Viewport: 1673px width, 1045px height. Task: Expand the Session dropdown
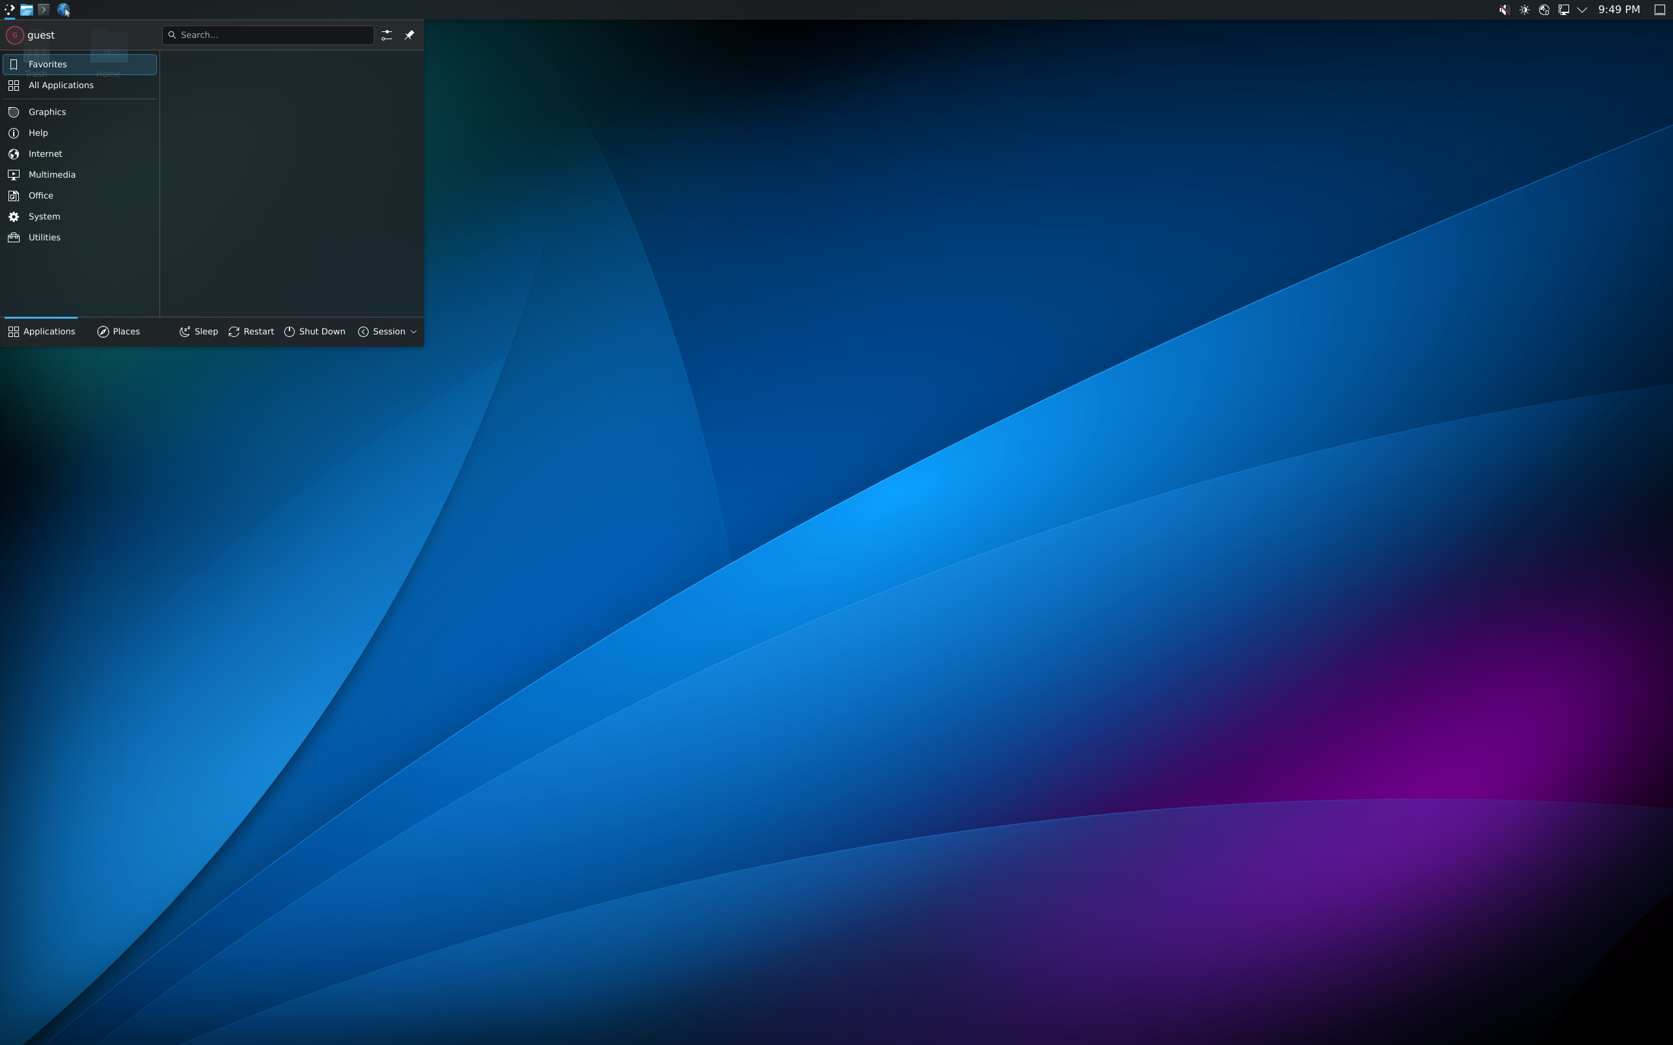pyautogui.click(x=387, y=332)
